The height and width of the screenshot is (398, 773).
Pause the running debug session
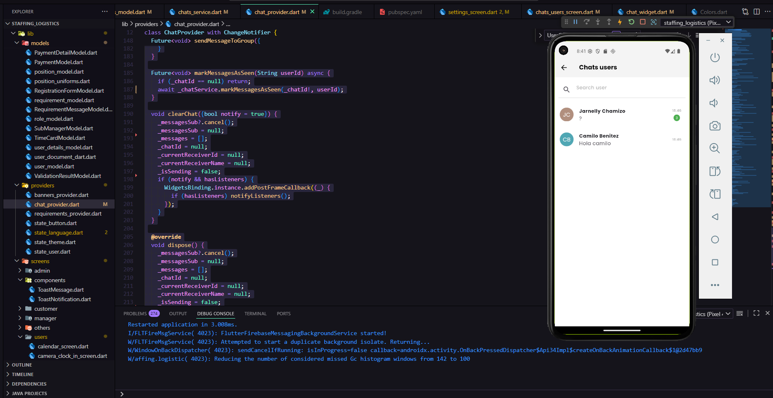point(576,22)
